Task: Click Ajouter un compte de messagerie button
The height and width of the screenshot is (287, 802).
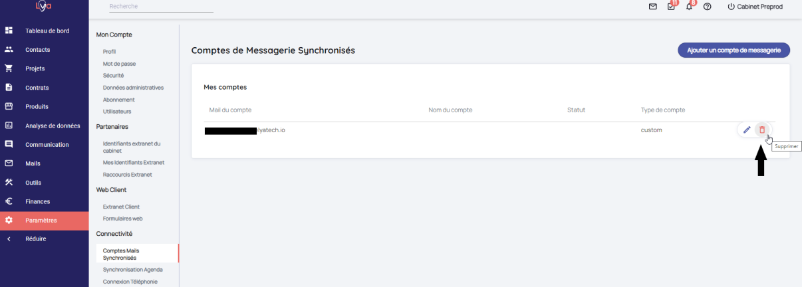Action: click(734, 50)
